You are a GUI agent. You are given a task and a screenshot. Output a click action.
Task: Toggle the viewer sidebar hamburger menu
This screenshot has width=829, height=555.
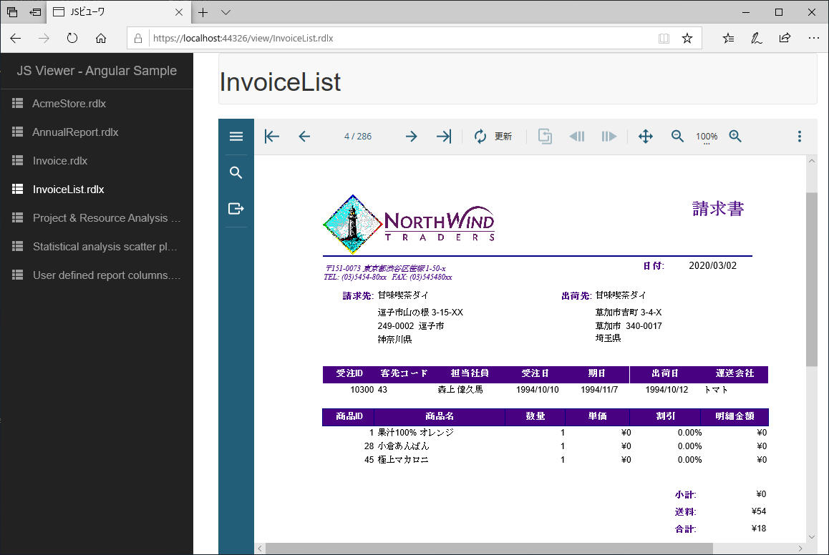tap(236, 137)
